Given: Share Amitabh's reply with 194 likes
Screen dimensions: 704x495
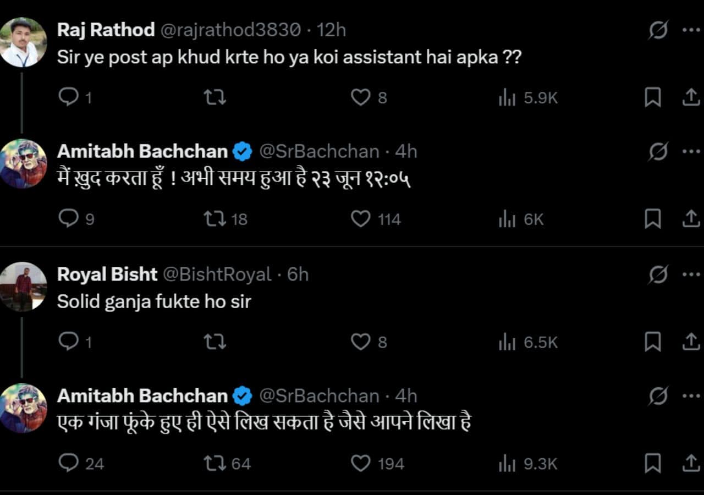Looking at the screenshot, I should click(x=690, y=464).
